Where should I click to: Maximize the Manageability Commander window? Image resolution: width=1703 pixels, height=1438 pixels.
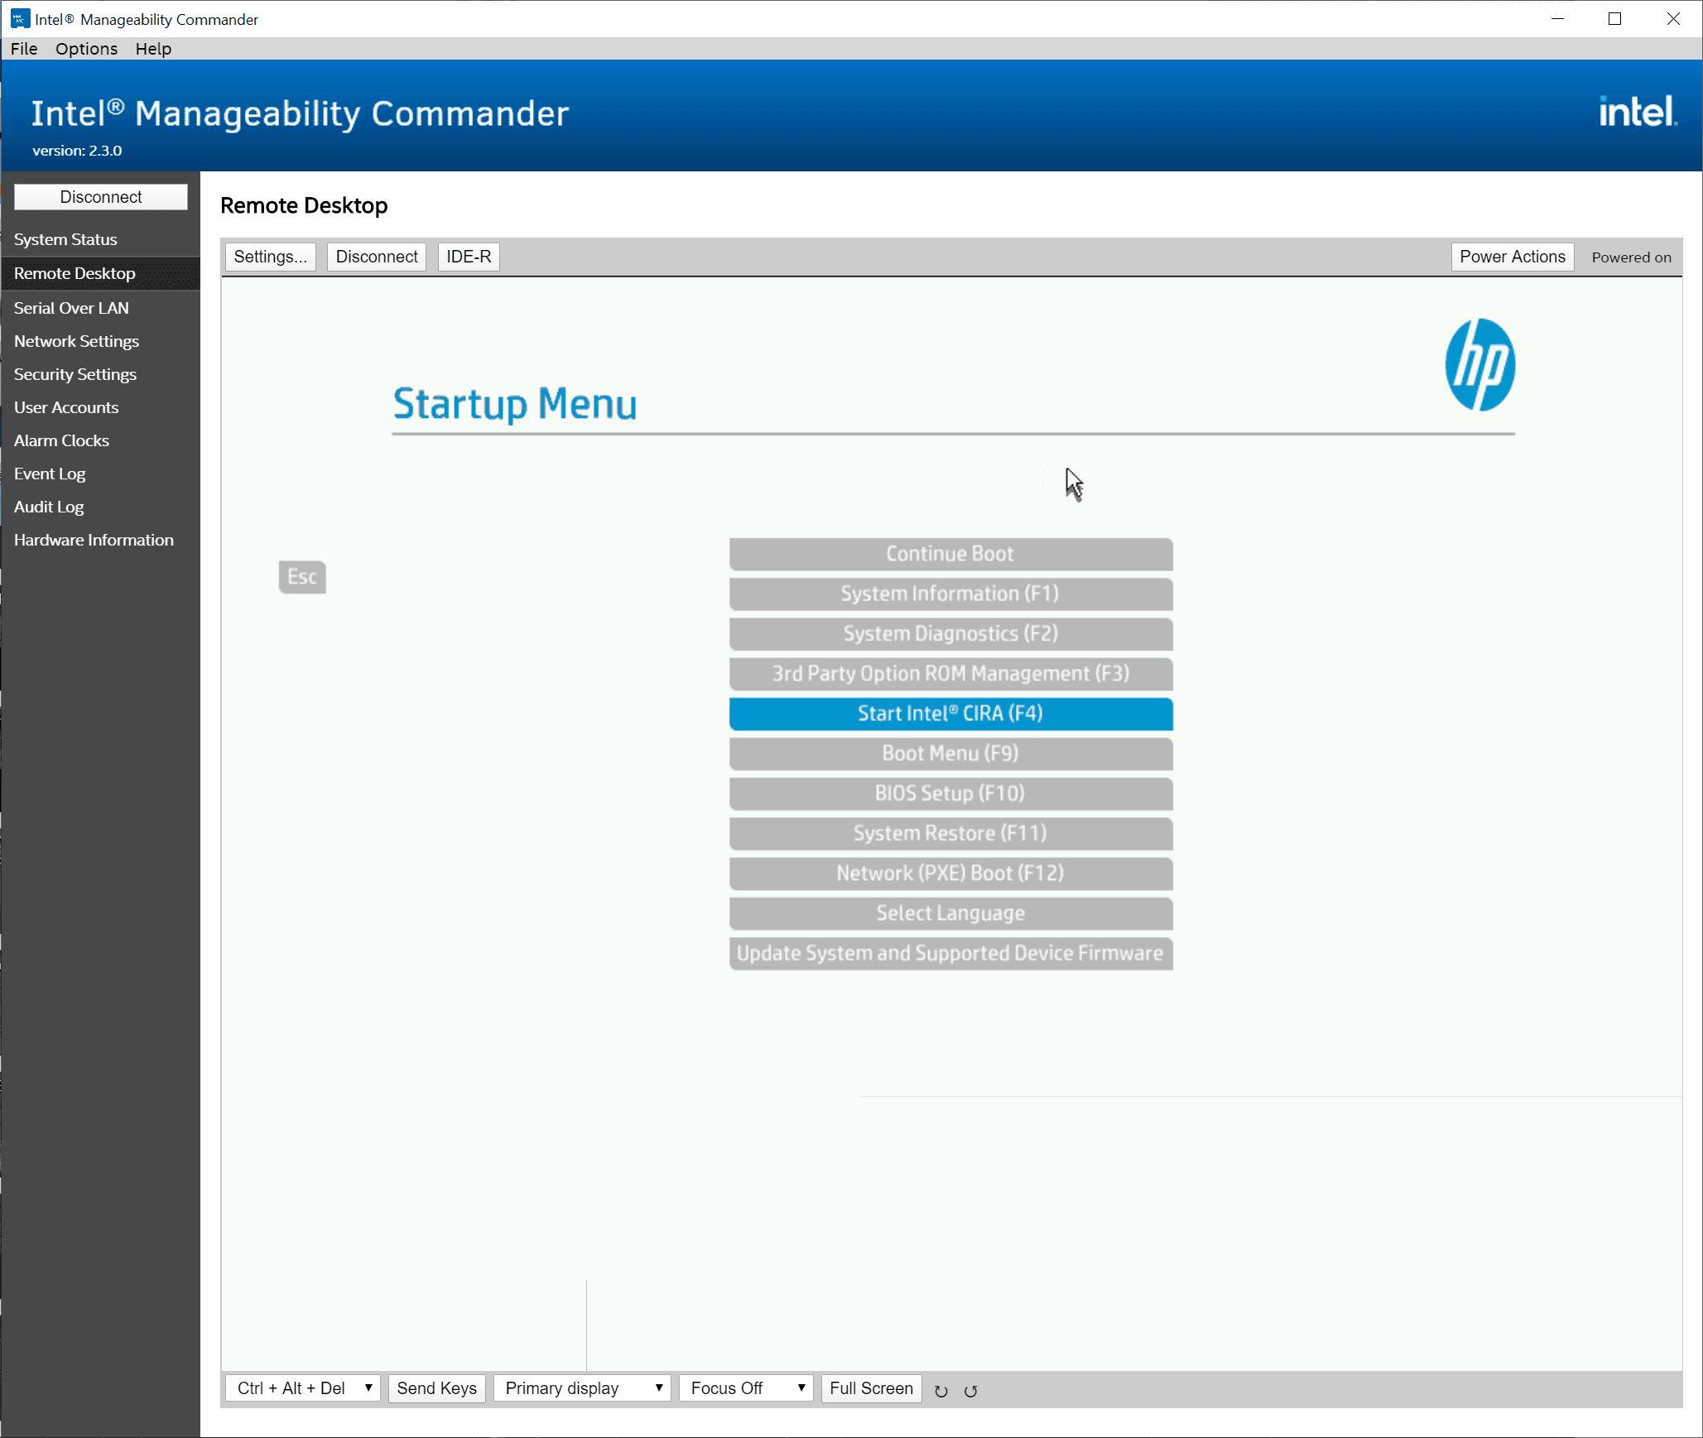pyautogui.click(x=1614, y=18)
